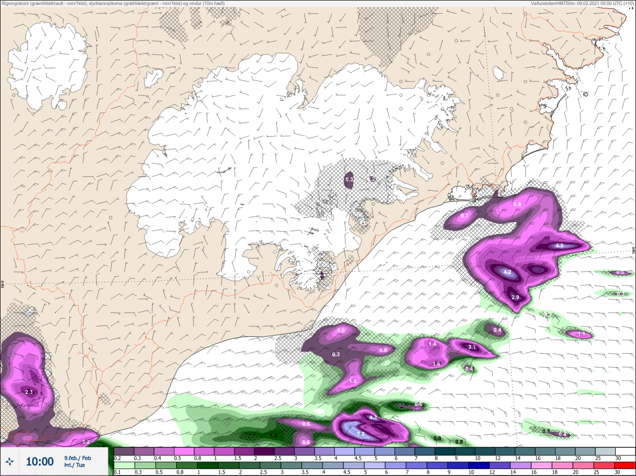Select top-row magenta swatch starting at 1
This screenshot has height=476, width=636.
click(225, 451)
